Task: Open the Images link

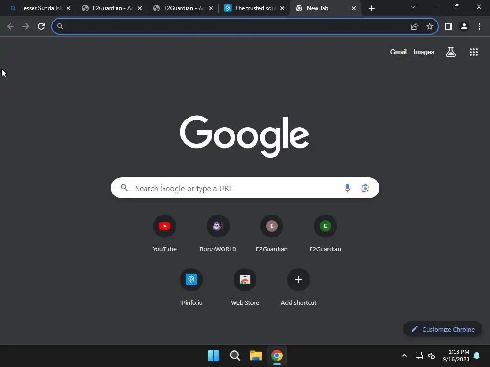Action: pos(424,52)
